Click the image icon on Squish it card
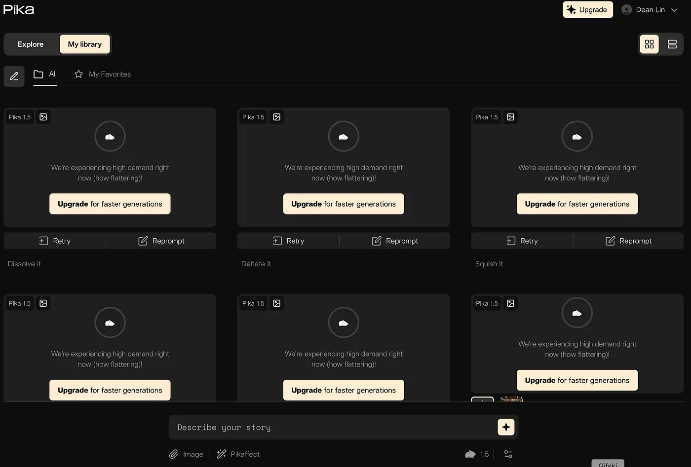This screenshot has width=691, height=467. pyautogui.click(x=510, y=117)
